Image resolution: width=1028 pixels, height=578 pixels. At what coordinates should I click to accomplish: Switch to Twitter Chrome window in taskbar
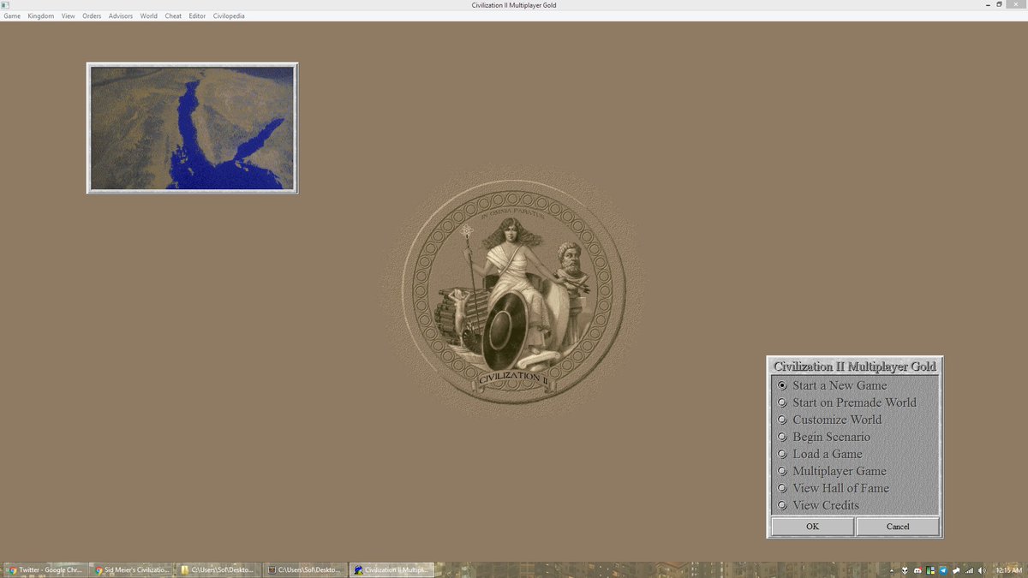45,569
